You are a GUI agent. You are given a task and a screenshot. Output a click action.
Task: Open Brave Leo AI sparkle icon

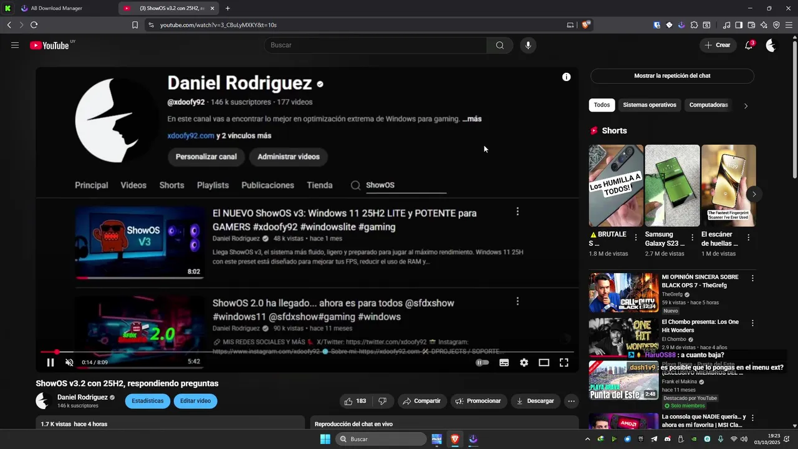click(x=764, y=25)
